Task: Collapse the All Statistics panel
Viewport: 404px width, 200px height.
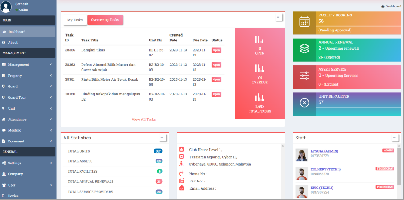Action: point(162,138)
